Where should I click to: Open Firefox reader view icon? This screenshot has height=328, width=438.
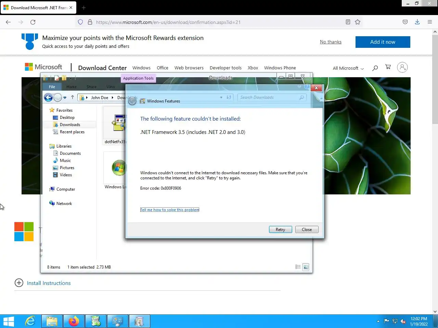tap(348, 22)
